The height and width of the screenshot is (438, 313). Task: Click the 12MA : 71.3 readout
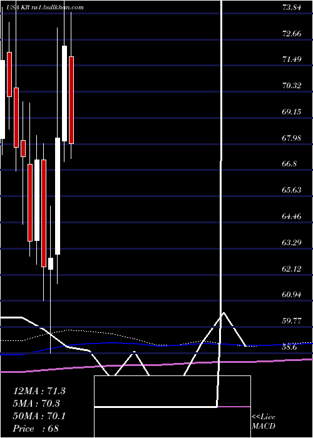pyautogui.click(x=39, y=391)
